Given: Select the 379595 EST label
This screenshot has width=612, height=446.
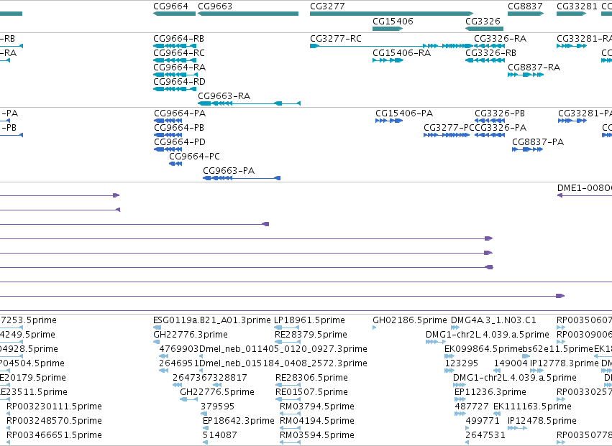Looking at the screenshot, I should pos(217,406).
